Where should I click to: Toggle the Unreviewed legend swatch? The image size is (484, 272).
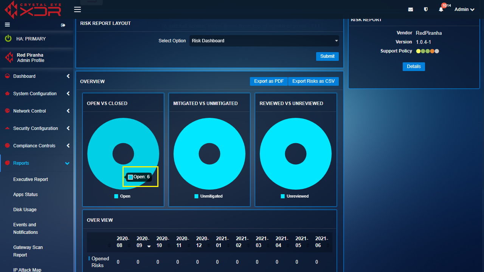tap(283, 196)
